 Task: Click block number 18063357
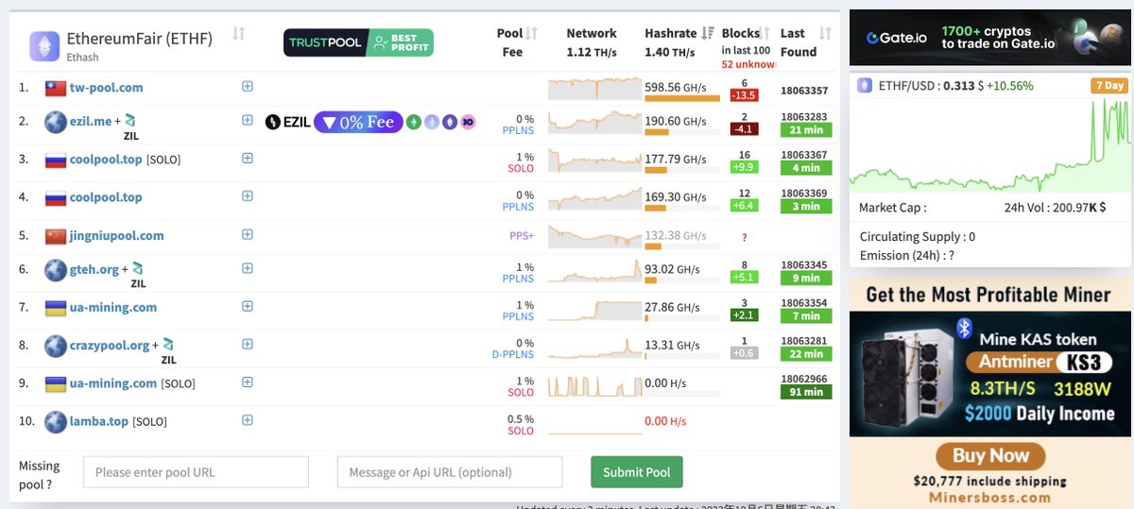tap(805, 92)
